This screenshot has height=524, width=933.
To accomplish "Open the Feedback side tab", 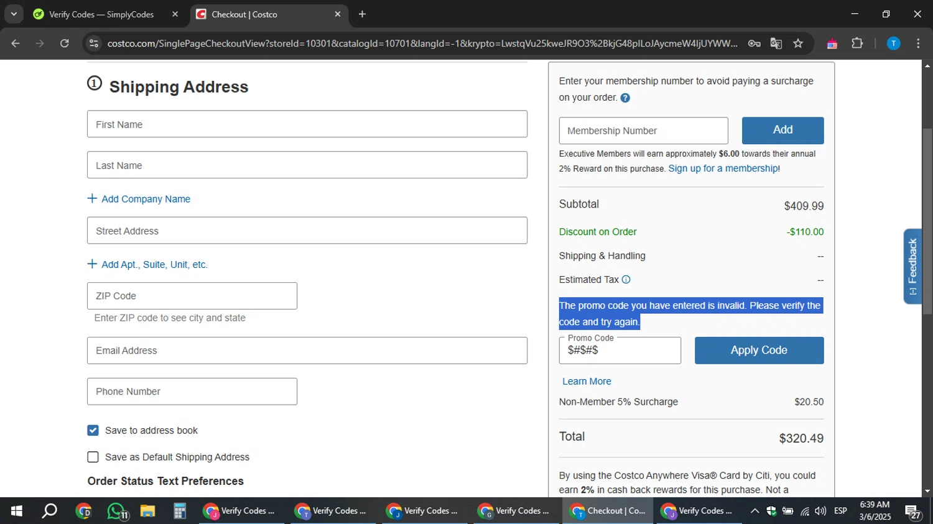I will coord(912,266).
